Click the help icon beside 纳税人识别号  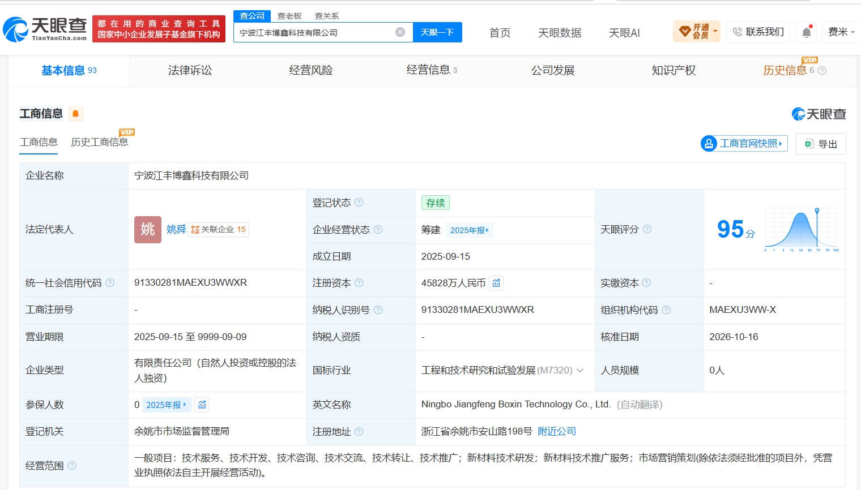coord(378,310)
